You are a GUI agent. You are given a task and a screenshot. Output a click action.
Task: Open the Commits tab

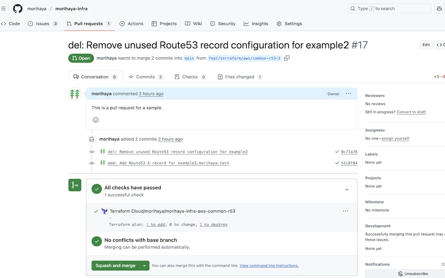(145, 77)
